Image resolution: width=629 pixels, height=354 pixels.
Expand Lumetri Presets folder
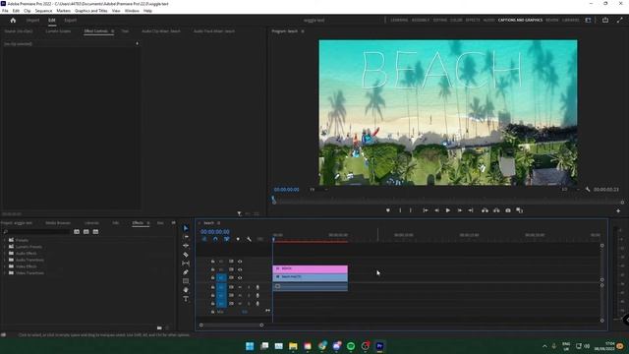point(5,247)
